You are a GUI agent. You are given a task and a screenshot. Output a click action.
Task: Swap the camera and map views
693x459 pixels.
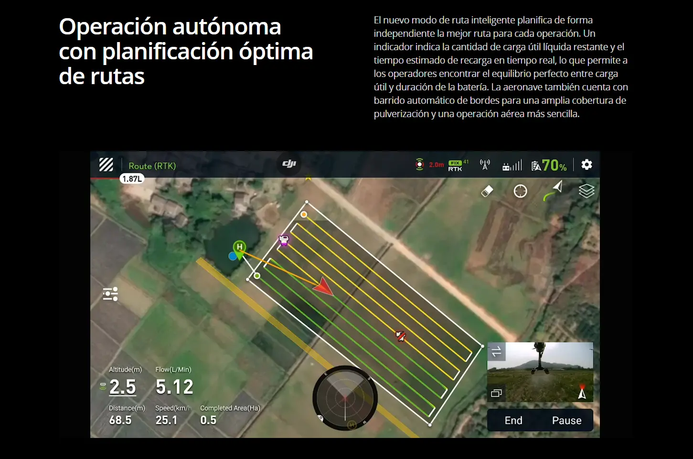[x=496, y=352]
